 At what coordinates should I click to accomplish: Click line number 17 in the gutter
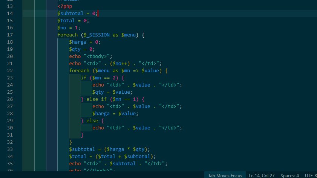10,35
